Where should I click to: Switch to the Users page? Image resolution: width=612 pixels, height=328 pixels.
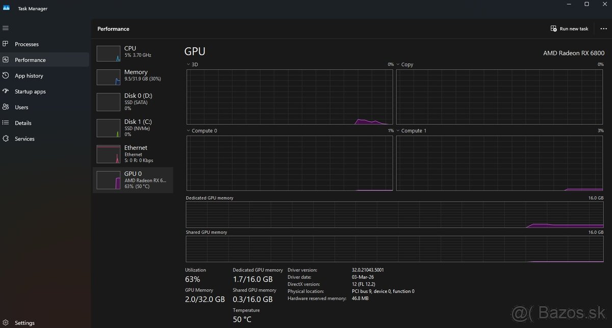(x=45, y=107)
